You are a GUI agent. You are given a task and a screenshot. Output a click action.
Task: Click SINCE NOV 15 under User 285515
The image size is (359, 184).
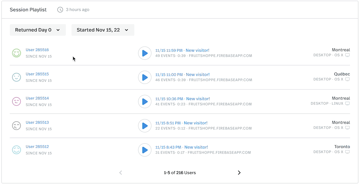point(39,80)
